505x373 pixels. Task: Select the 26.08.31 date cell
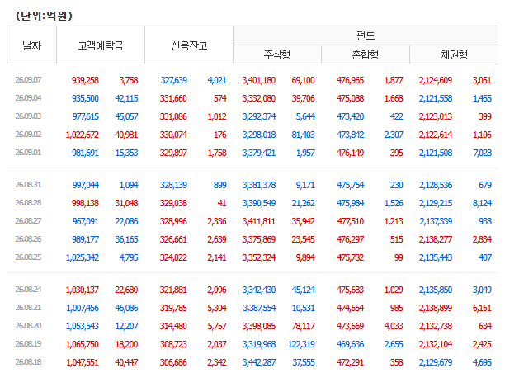(28, 185)
